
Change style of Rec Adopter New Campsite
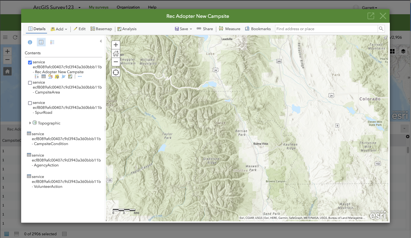click(50, 76)
